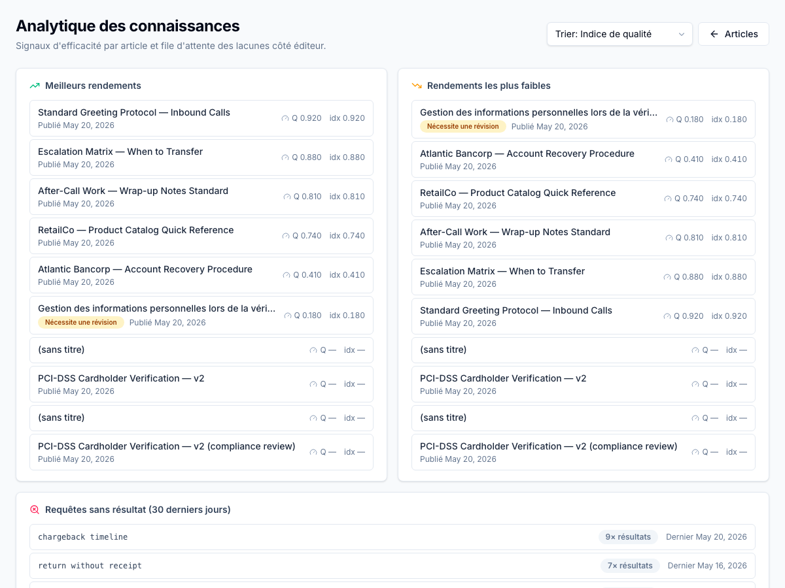Viewport: 785px width, 588px height.
Task: Click the orange trending-down icon beside Rendements les plus faibles
Action: pyautogui.click(x=417, y=86)
